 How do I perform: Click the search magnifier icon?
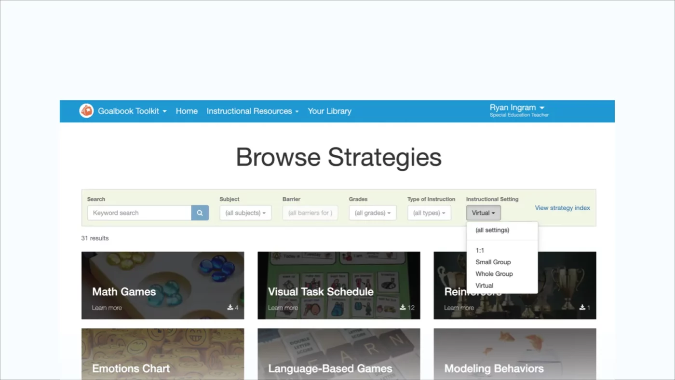click(x=200, y=213)
